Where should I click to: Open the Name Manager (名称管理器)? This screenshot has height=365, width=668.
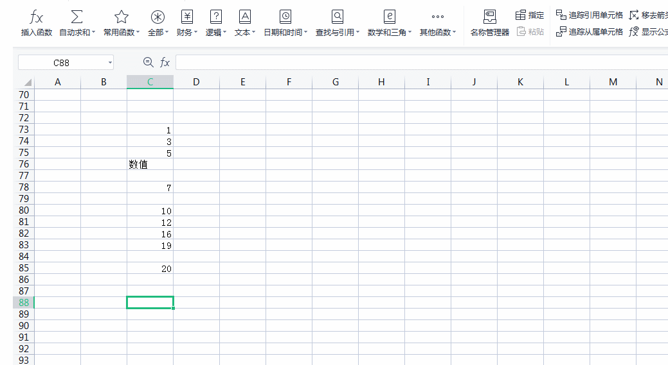490,23
